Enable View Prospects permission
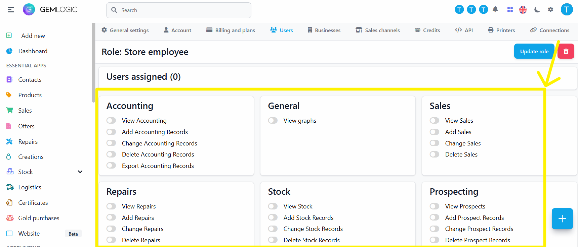Image resolution: width=578 pixels, height=247 pixels. pyautogui.click(x=435, y=206)
